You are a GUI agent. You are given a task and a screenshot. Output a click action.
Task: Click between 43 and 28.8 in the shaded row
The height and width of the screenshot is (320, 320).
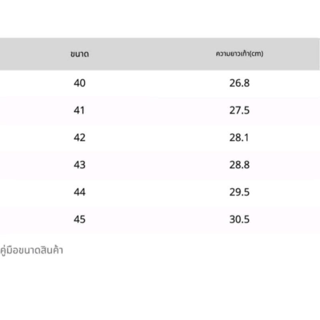tap(160, 165)
